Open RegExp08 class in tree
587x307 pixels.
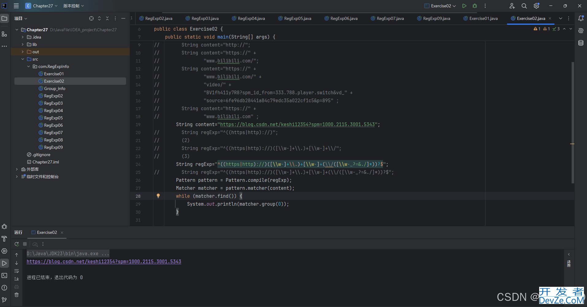[53, 140]
